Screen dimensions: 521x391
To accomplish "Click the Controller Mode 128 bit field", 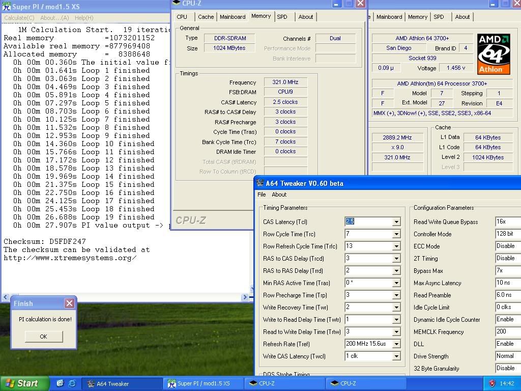I will click(x=508, y=234).
